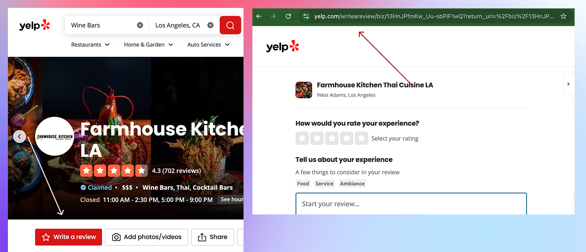The height and width of the screenshot is (252, 586).
Task: Clear the Wine Bars search text
Action: (140, 25)
